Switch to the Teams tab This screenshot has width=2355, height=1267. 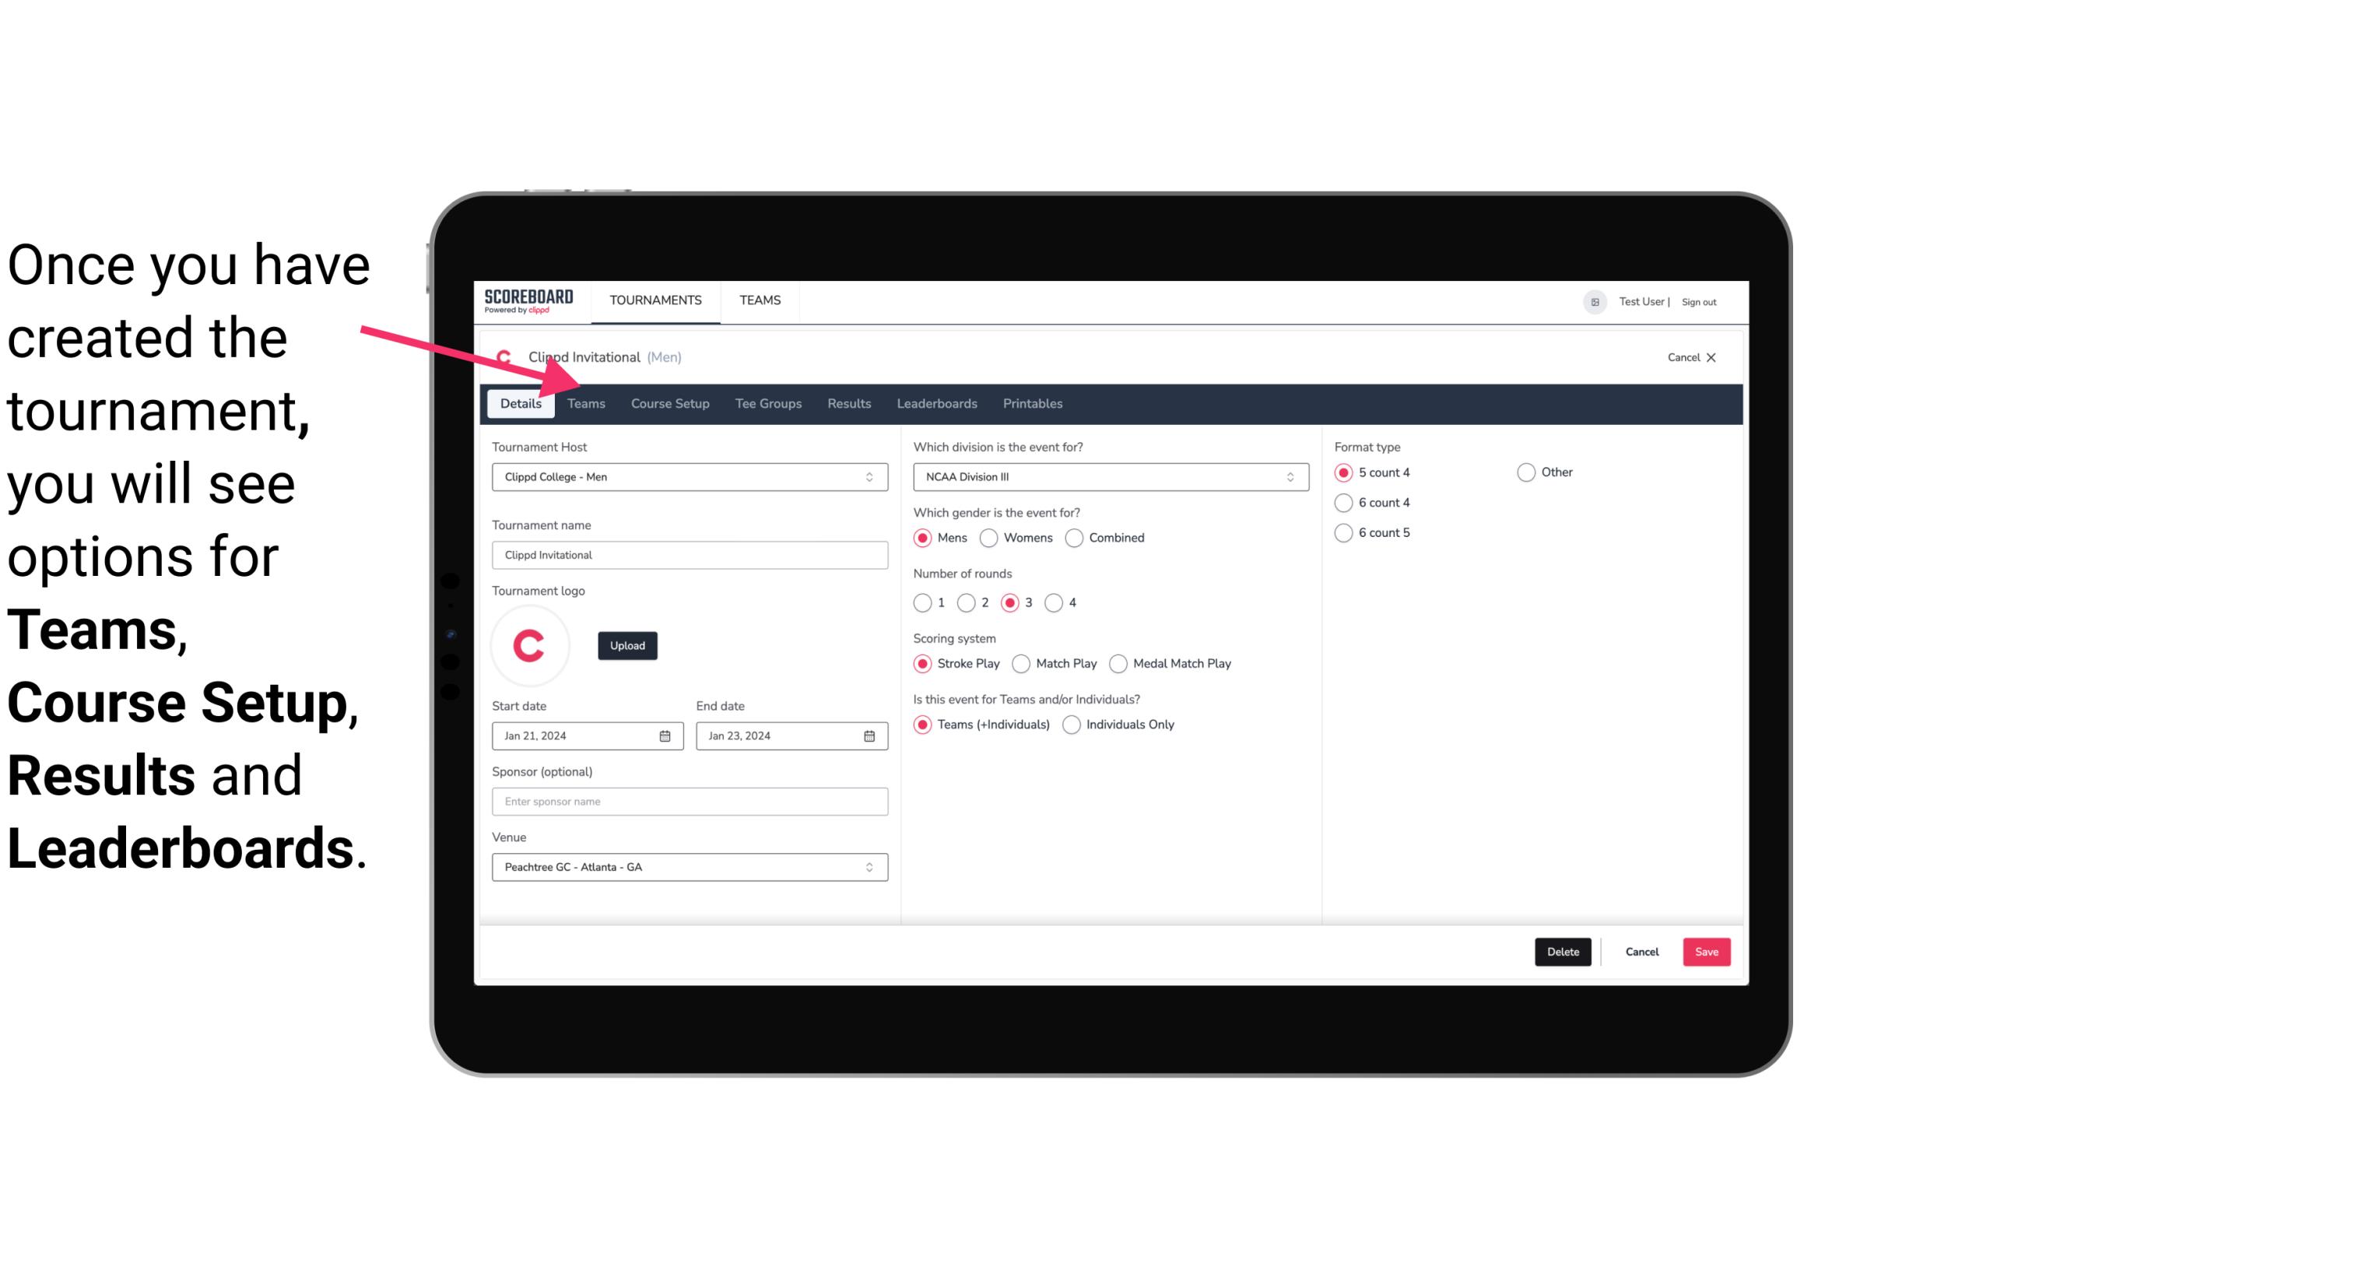[584, 402]
